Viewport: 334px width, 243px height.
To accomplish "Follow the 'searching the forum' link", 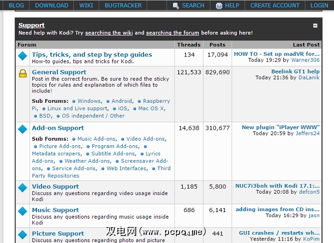I will point(172,33).
